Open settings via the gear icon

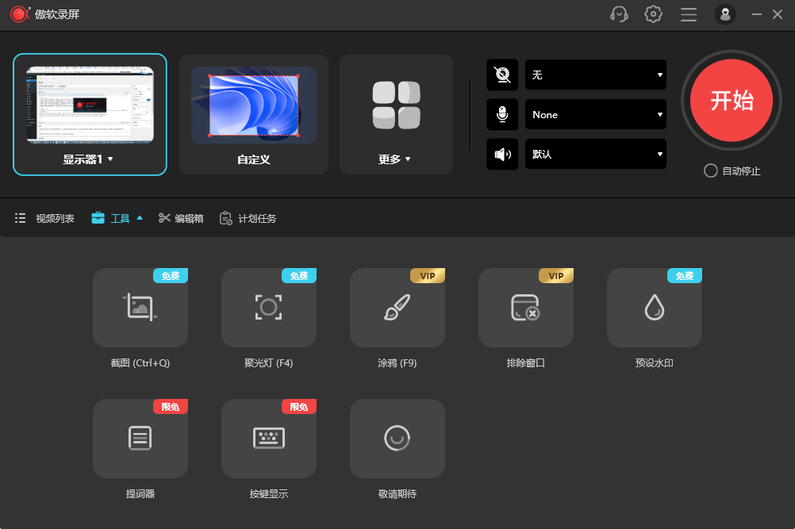point(653,14)
